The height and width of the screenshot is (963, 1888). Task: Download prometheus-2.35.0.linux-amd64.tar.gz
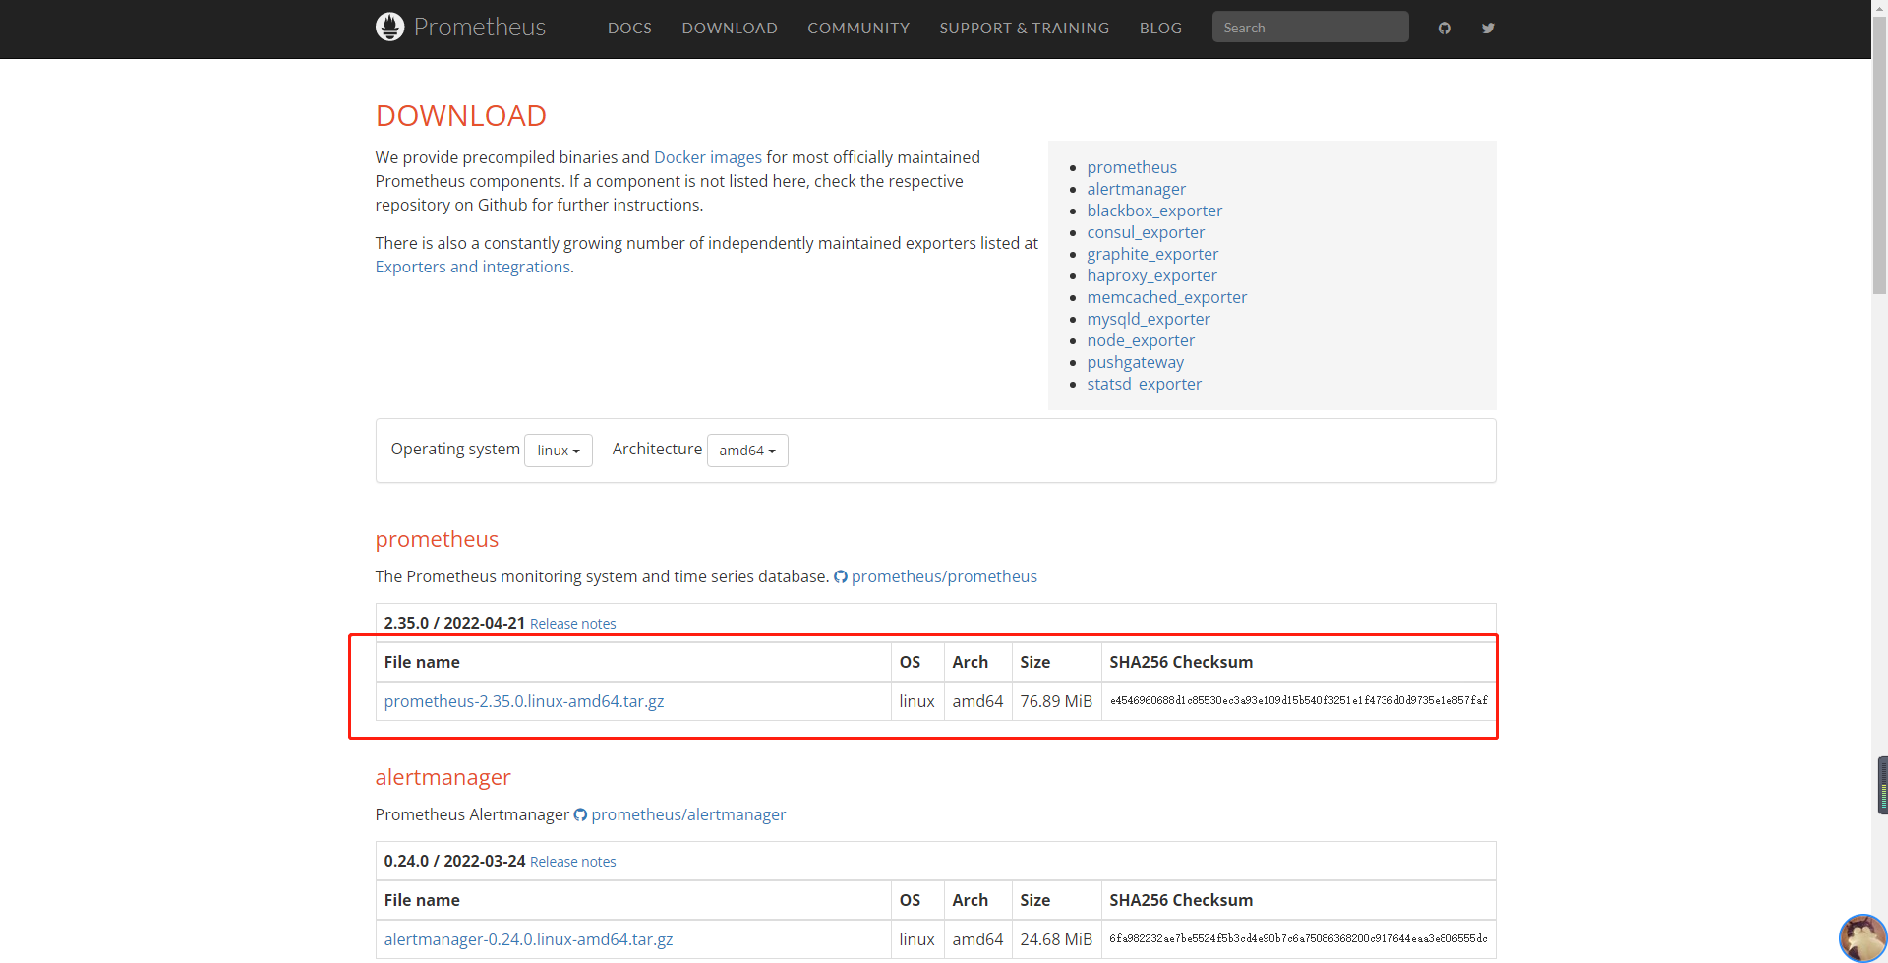coord(524,701)
